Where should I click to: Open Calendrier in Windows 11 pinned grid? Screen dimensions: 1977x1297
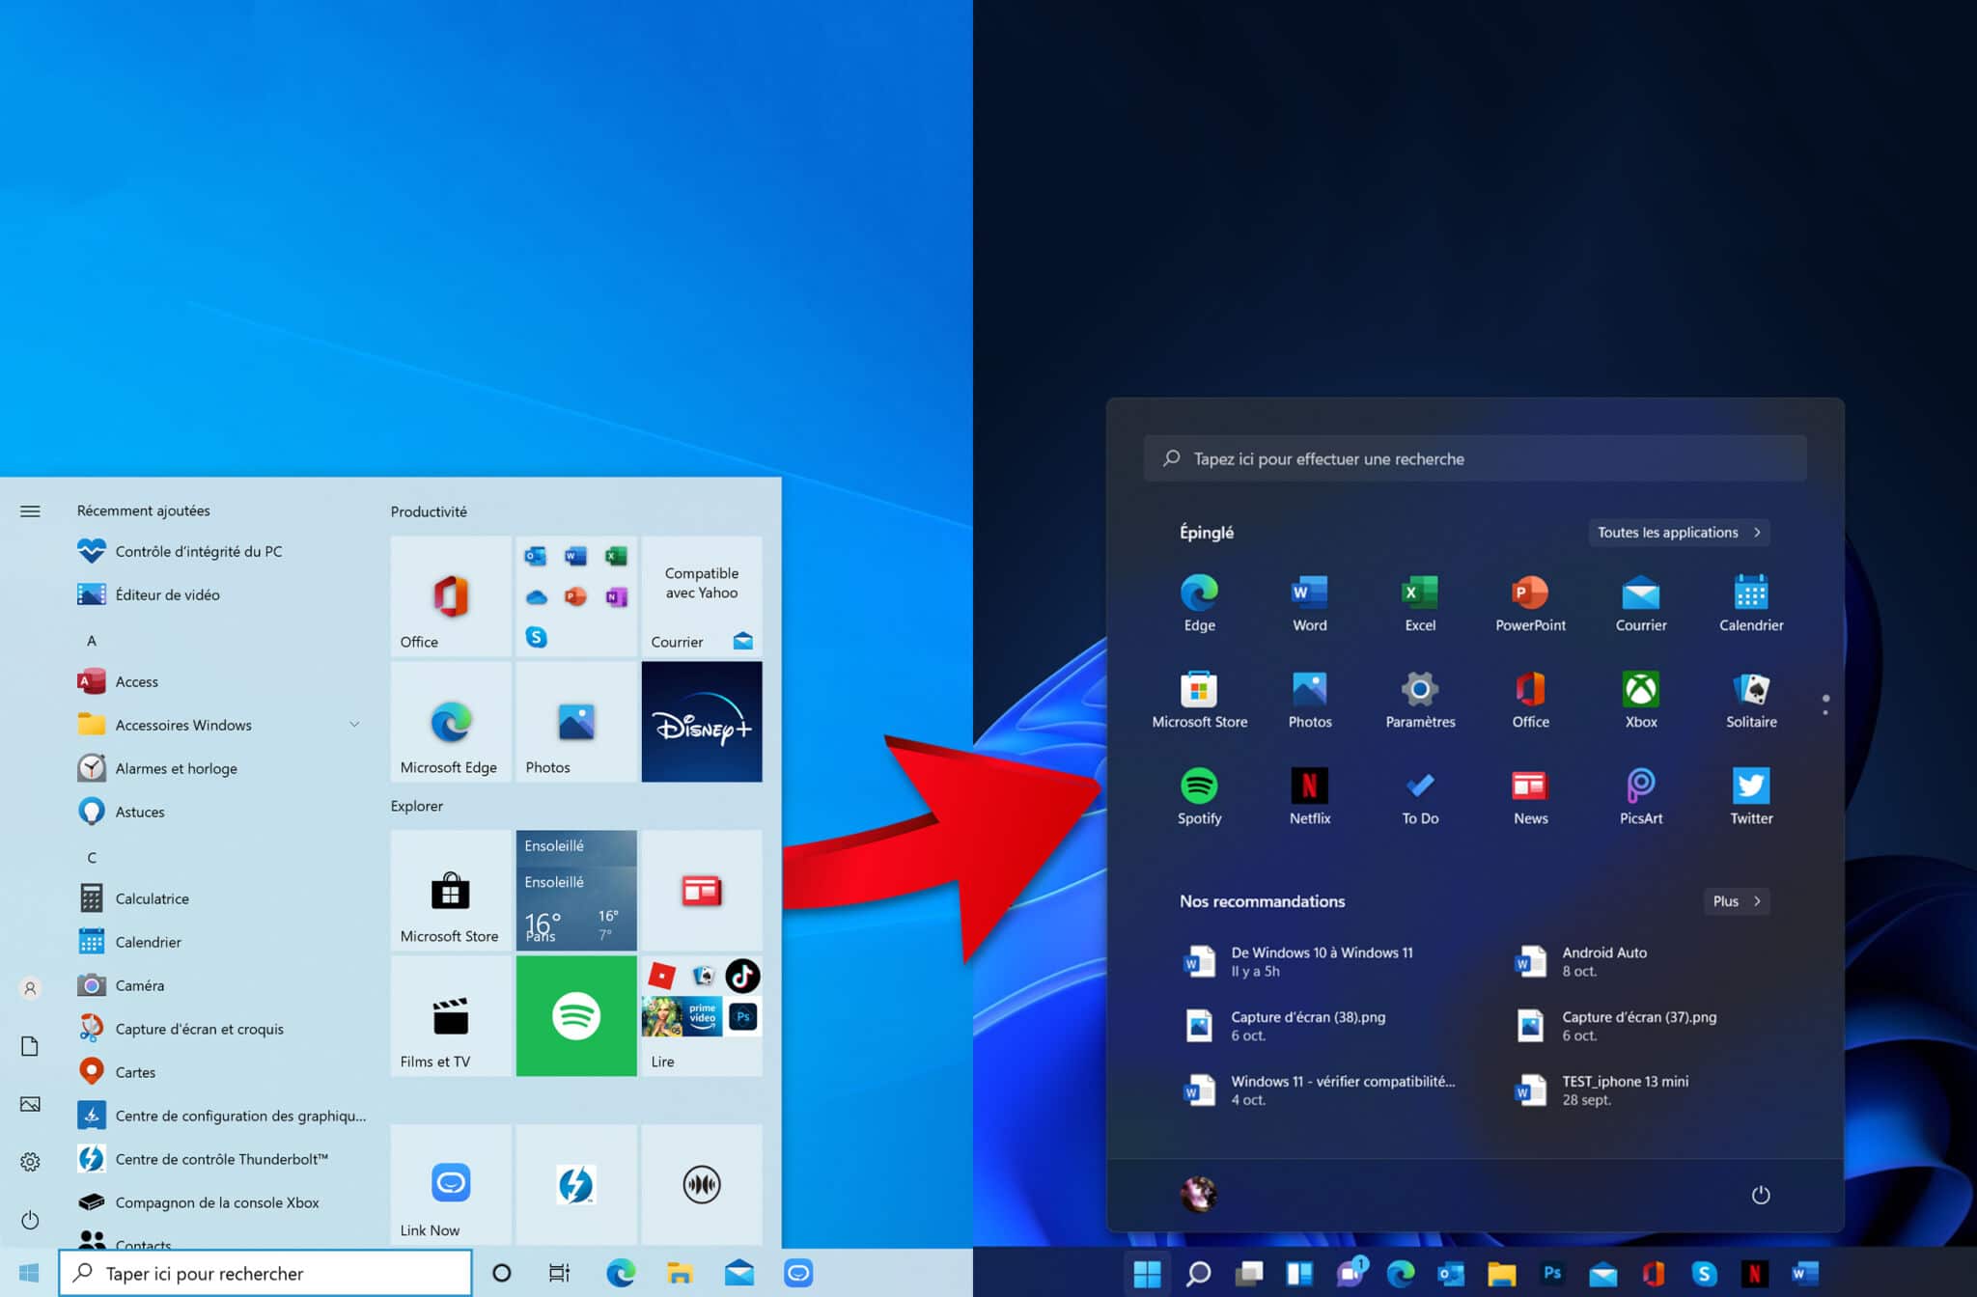point(1751,603)
